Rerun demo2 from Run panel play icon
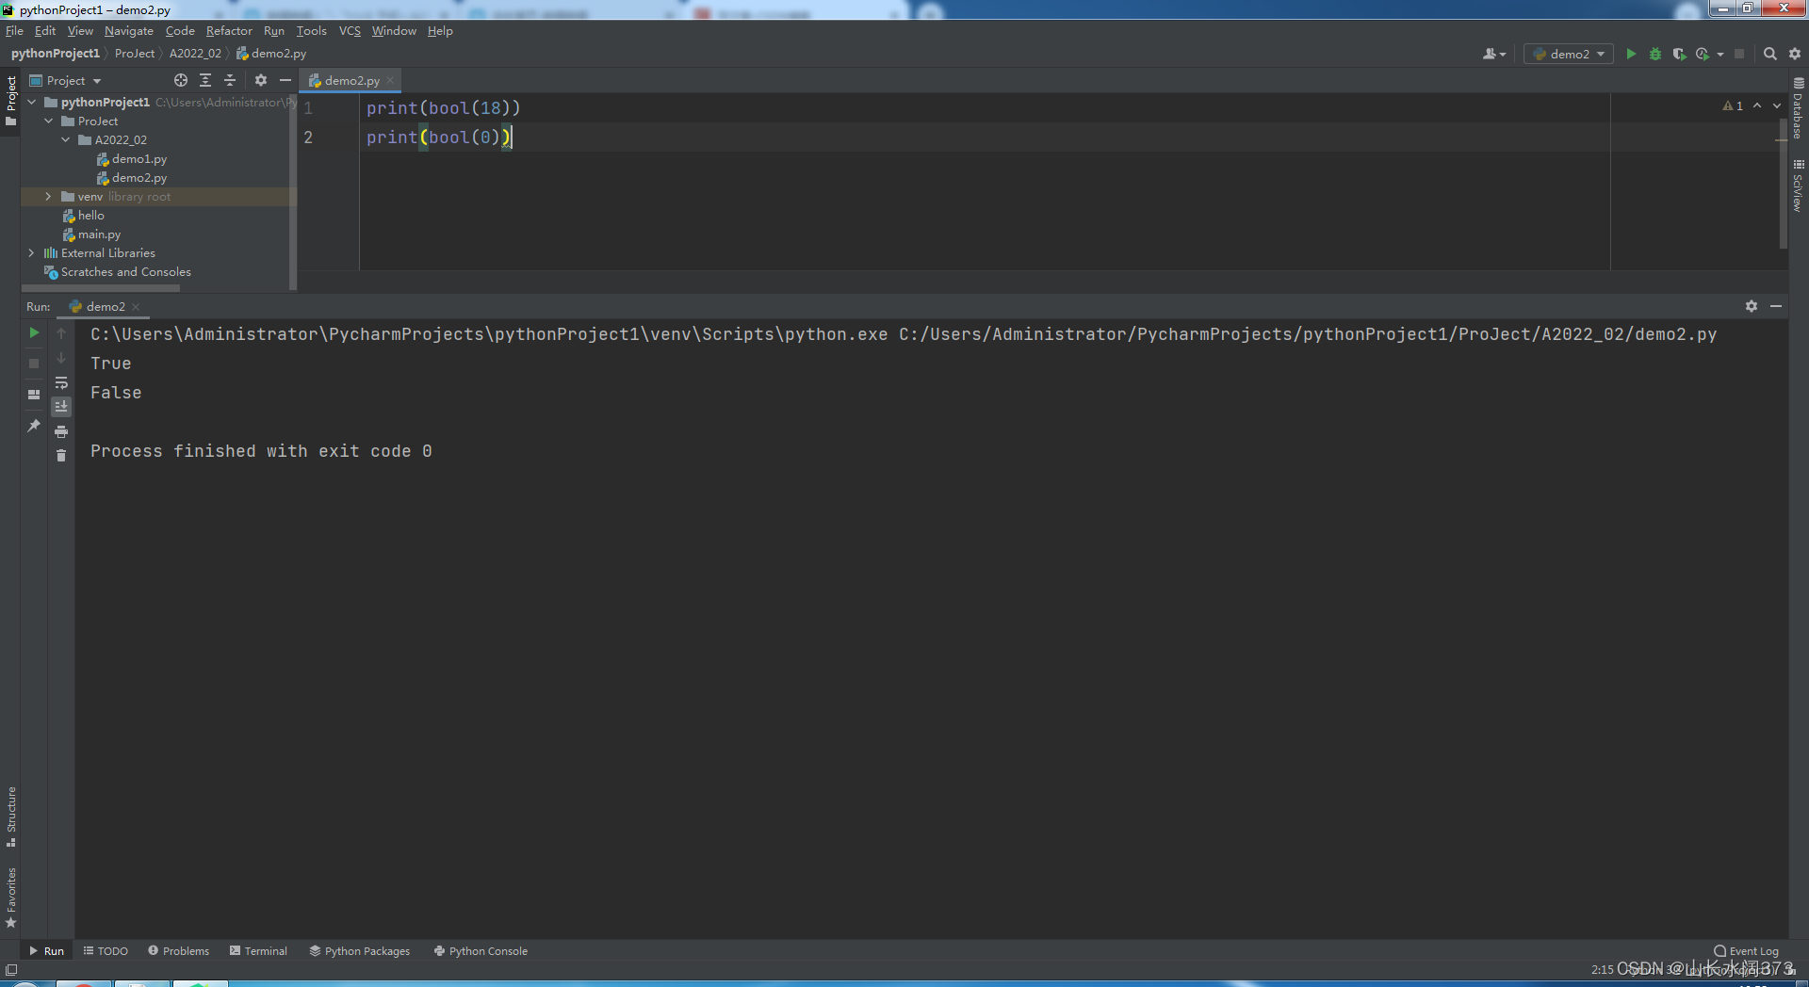Image resolution: width=1809 pixels, height=987 pixels. pos(34,332)
